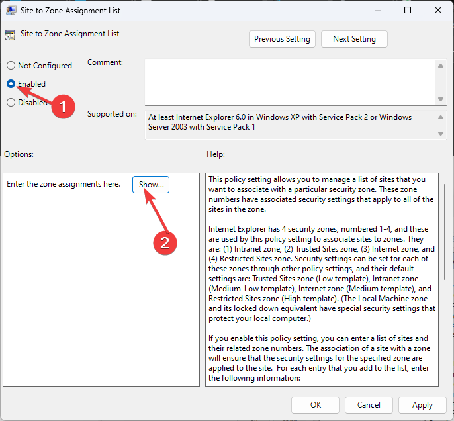Click the Apply button
The width and height of the screenshot is (454, 421).
(422, 405)
